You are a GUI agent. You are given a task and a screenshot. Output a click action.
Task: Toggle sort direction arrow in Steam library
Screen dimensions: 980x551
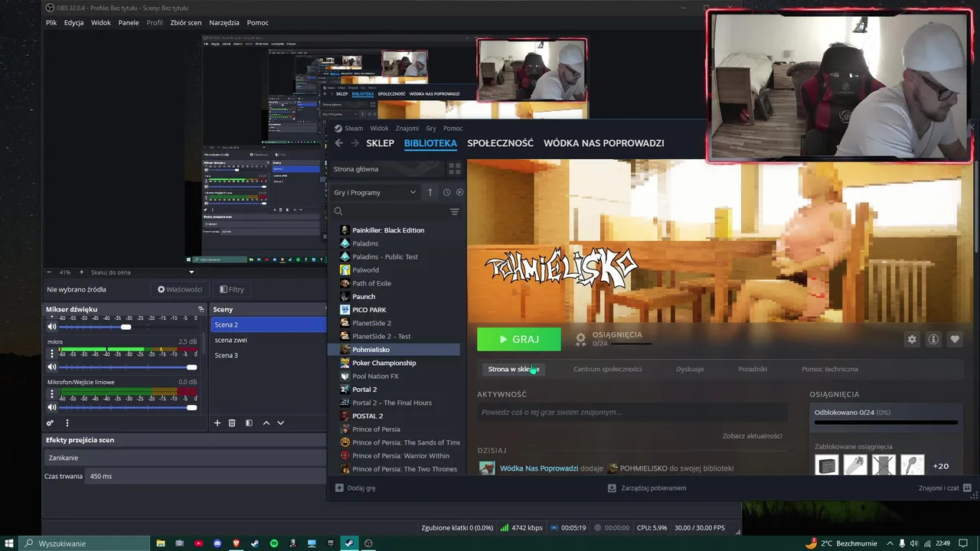(430, 192)
